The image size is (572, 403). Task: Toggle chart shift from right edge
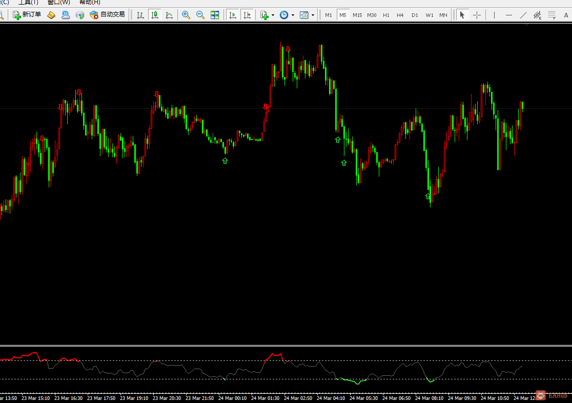(x=247, y=15)
